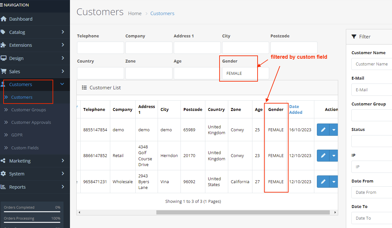This screenshot has height=228, width=392.
Task: Click the Dashboard home icon
Action: pyautogui.click(x=4, y=19)
